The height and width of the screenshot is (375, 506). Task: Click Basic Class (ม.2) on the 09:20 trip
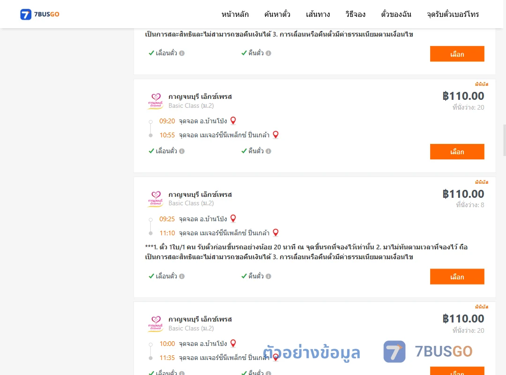click(191, 105)
